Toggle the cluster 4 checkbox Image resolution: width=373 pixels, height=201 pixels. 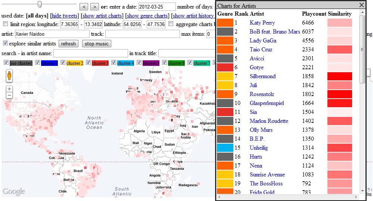[114, 63]
